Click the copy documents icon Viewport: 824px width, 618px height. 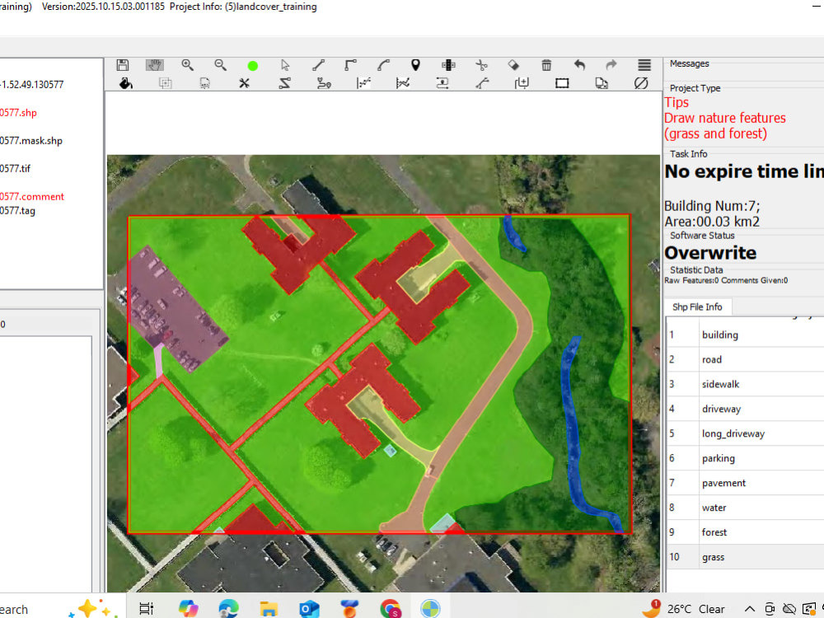tap(602, 83)
